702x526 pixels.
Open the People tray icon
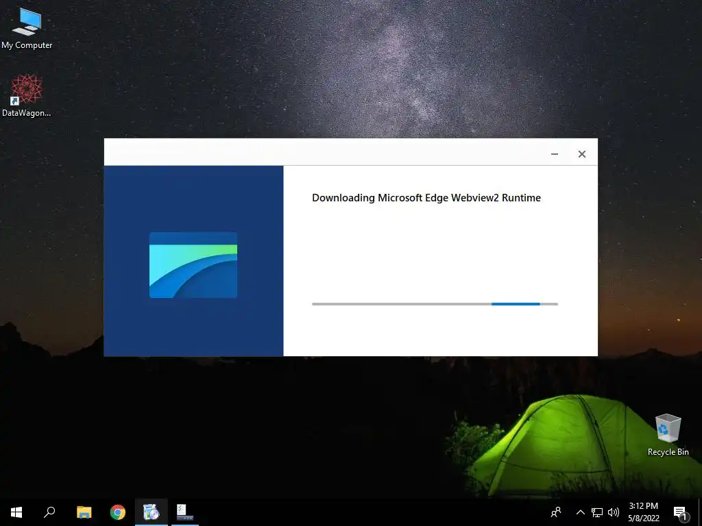557,512
